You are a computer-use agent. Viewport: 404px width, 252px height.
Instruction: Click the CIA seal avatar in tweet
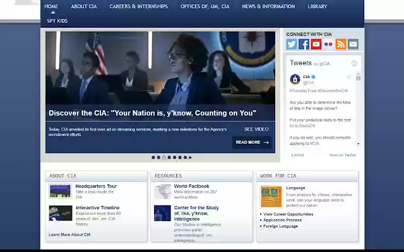pos(295,79)
